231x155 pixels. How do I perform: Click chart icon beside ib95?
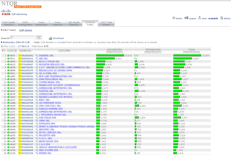(8, 61)
